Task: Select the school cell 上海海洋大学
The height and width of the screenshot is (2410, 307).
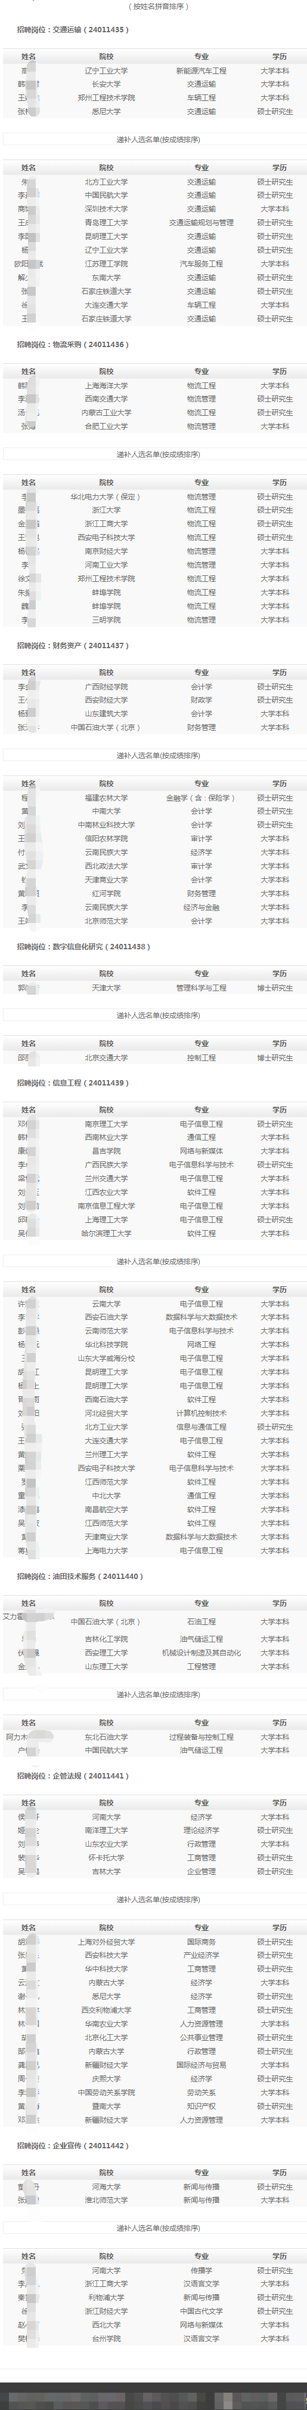Action: coord(106,385)
